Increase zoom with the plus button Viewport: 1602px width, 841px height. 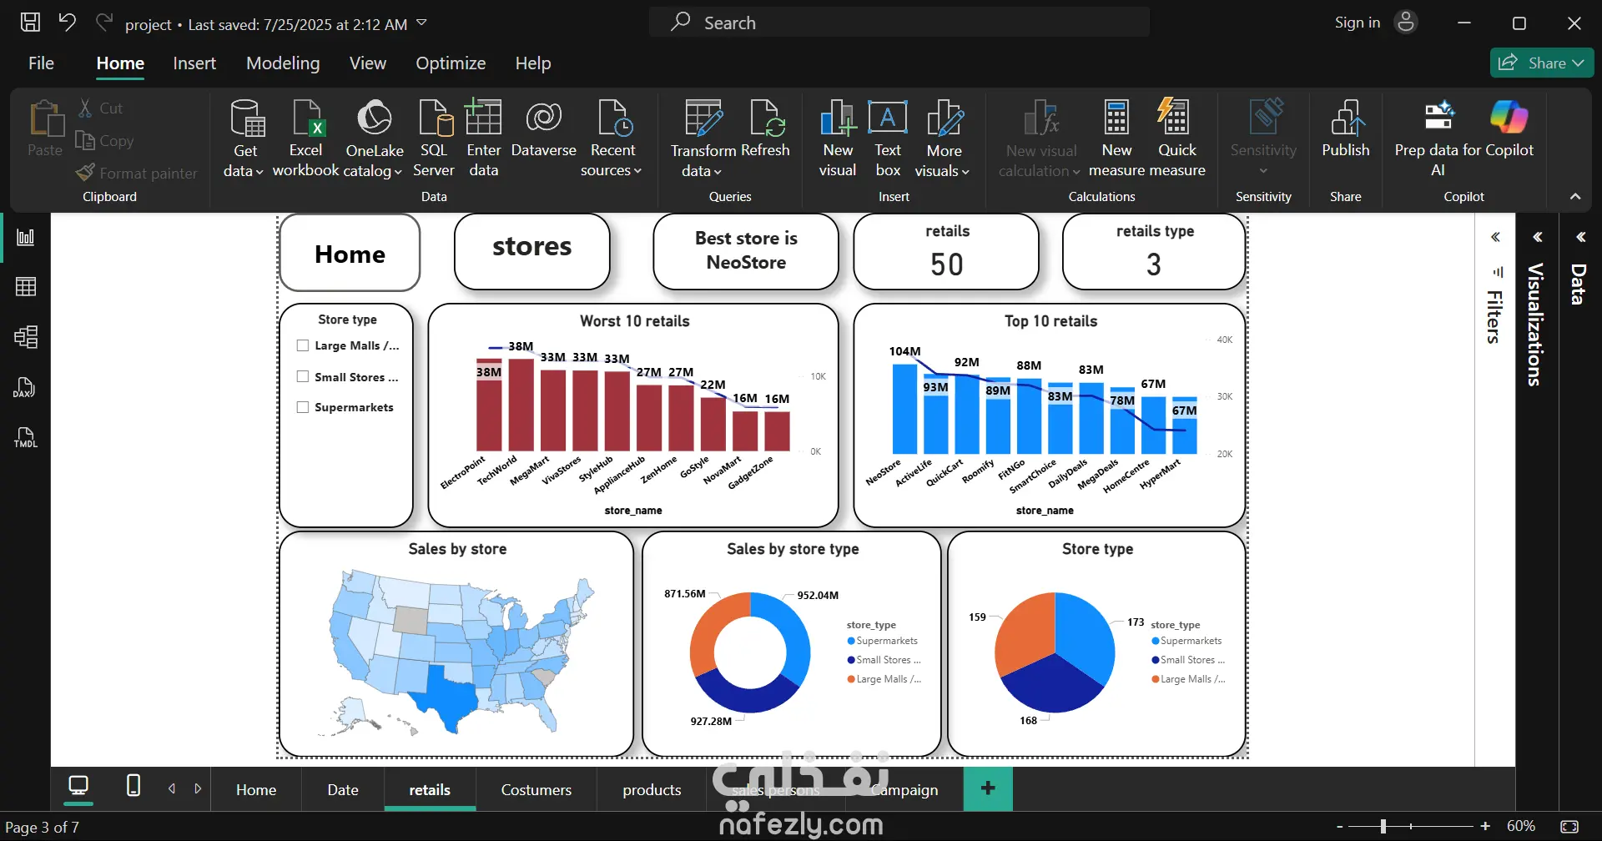coord(1485,826)
